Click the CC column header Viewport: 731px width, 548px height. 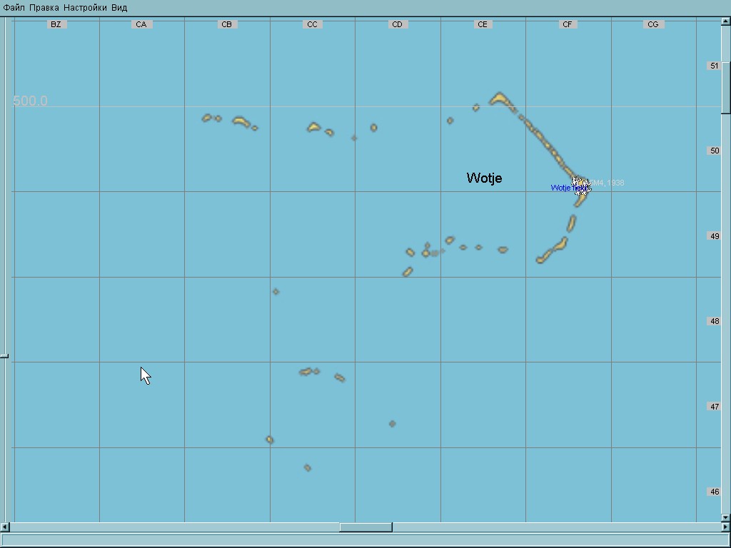pyautogui.click(x=313, y=24)
